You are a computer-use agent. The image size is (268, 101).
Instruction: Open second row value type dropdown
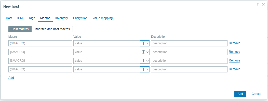tap(145, 52)
